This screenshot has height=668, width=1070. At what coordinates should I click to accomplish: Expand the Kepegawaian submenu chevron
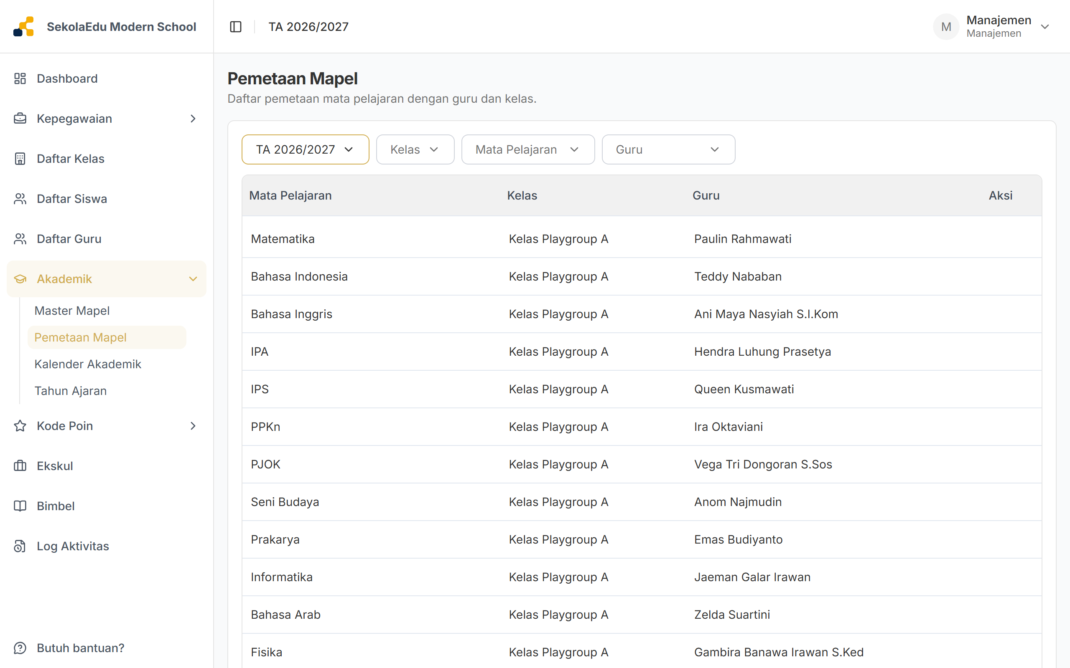(x=193, y=119)
